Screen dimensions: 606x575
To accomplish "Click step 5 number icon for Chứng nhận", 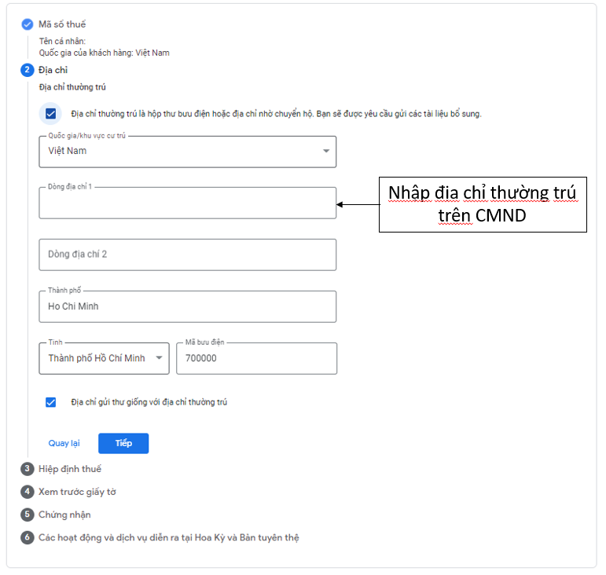I will click(28, 515).
